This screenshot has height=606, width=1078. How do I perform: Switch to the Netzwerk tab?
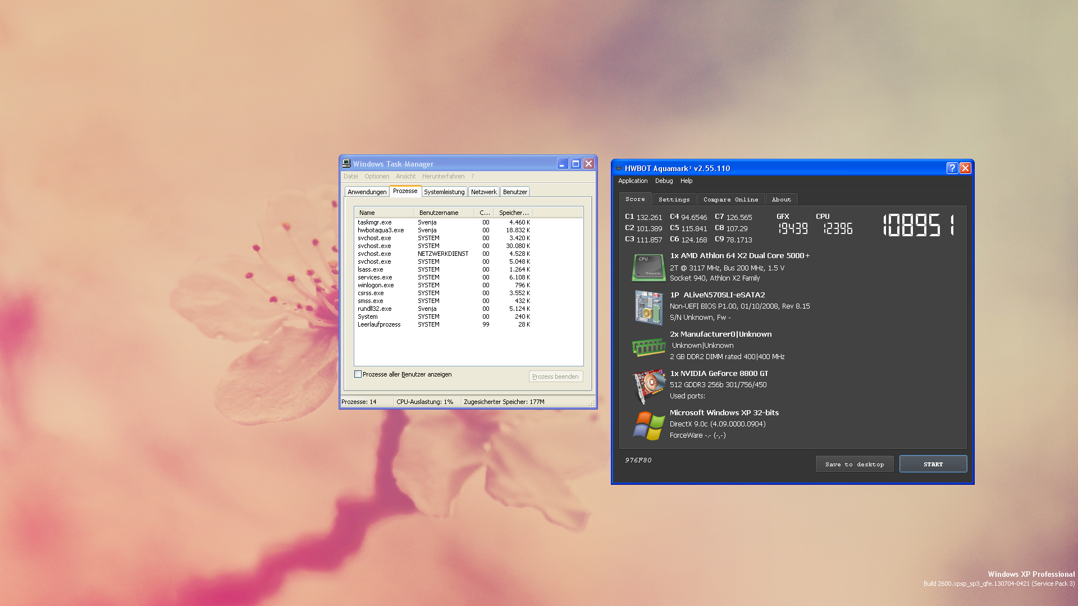[484, 192]
